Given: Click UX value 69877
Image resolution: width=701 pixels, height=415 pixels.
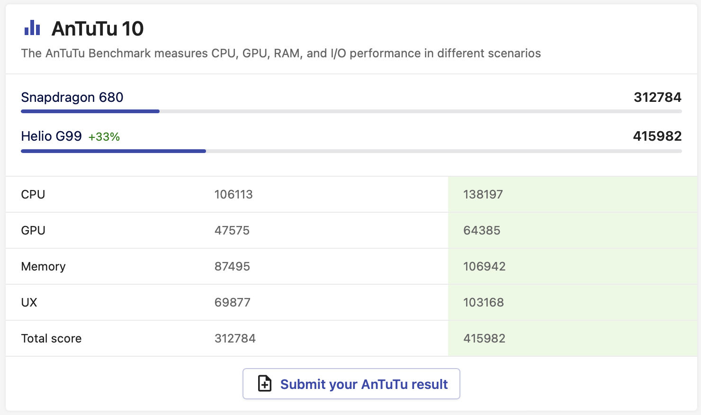Looking at the screenshot, I should 233,302.
